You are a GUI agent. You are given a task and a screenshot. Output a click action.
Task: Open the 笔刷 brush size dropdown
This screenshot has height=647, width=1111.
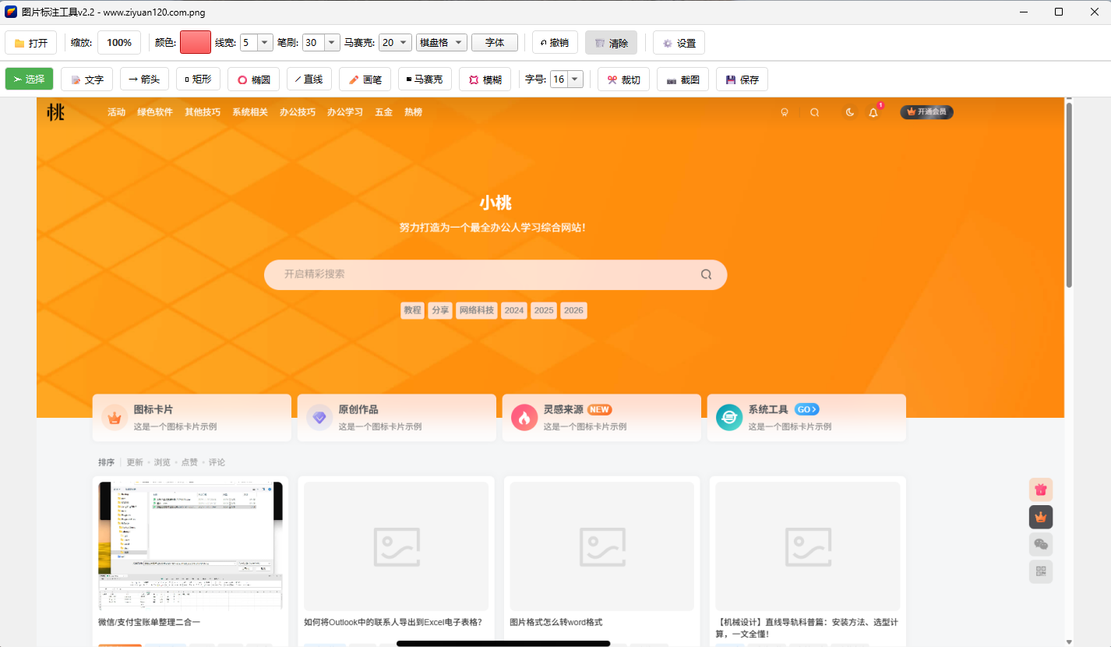pyautogui.click(x=331, y=43)
